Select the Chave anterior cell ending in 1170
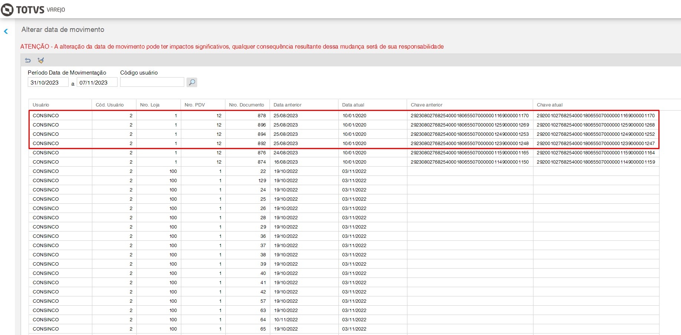The height and width of the screenshot is (335, 681). click(x=470, y=115)
